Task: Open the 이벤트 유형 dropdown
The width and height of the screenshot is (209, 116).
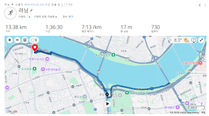Action: pos(46,17)
